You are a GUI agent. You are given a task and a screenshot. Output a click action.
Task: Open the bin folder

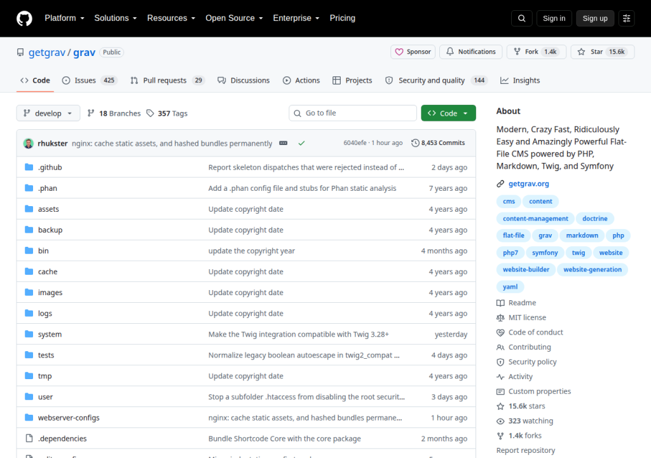(x=43, y=251)
